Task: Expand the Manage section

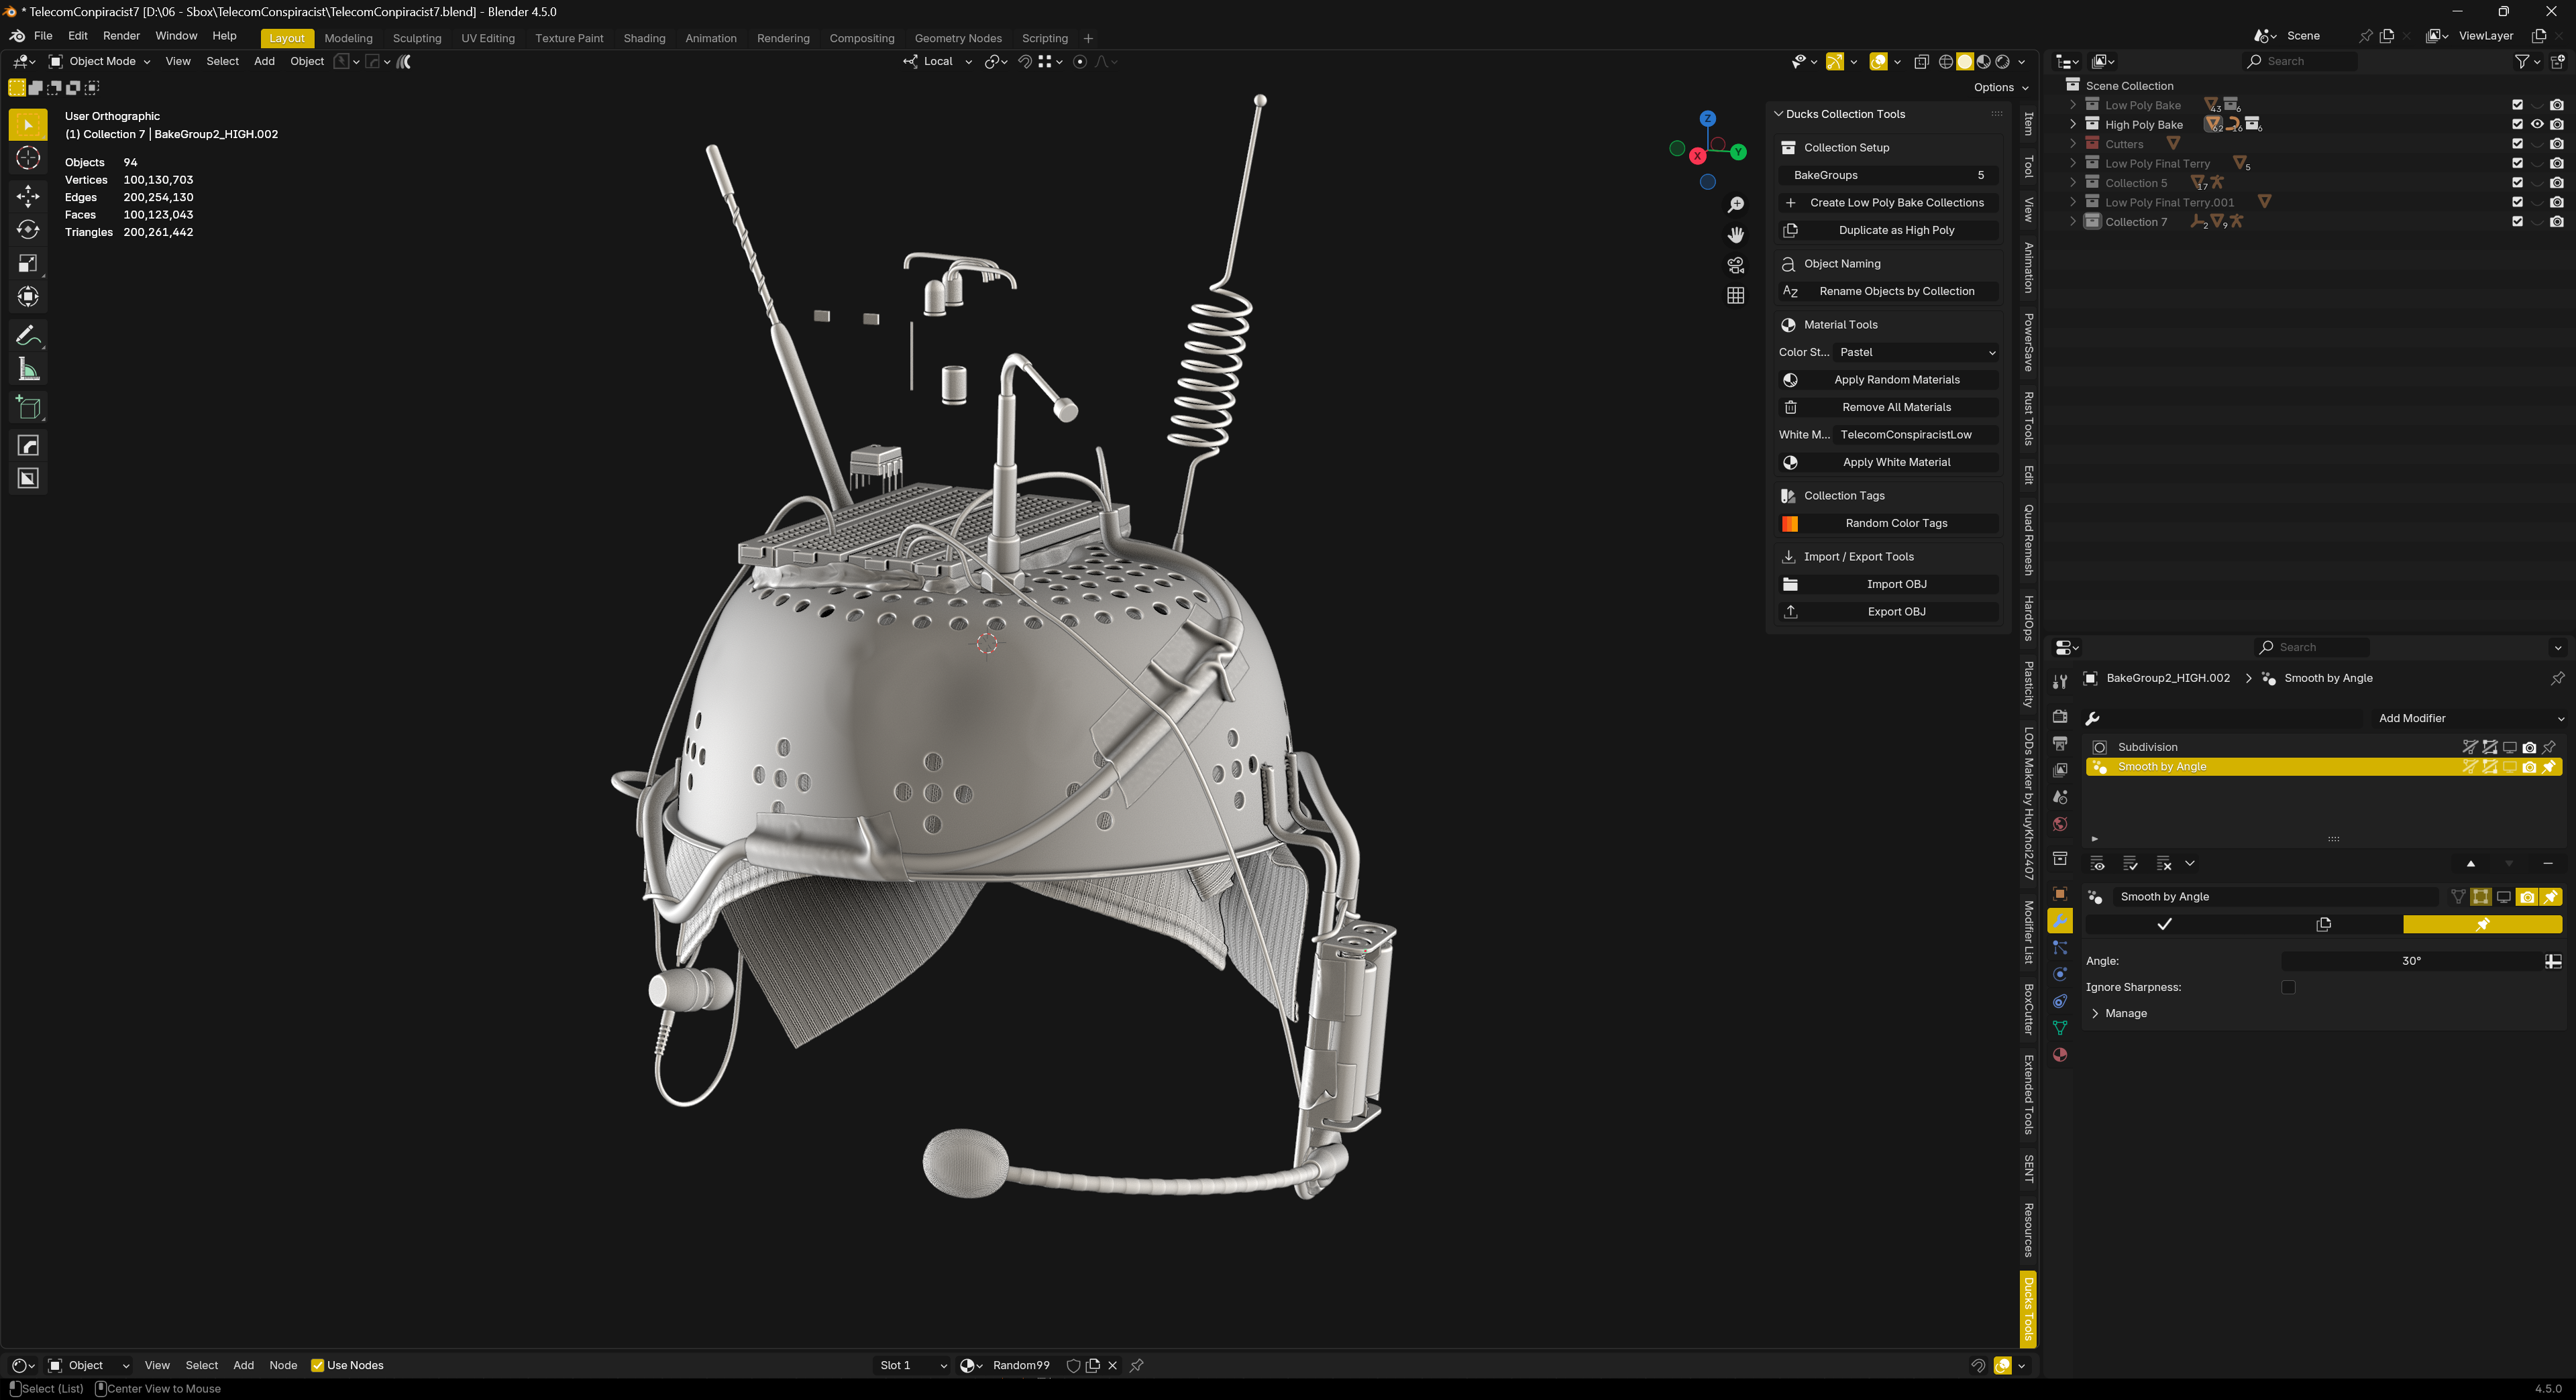Action: [x=2096, y=1013]
